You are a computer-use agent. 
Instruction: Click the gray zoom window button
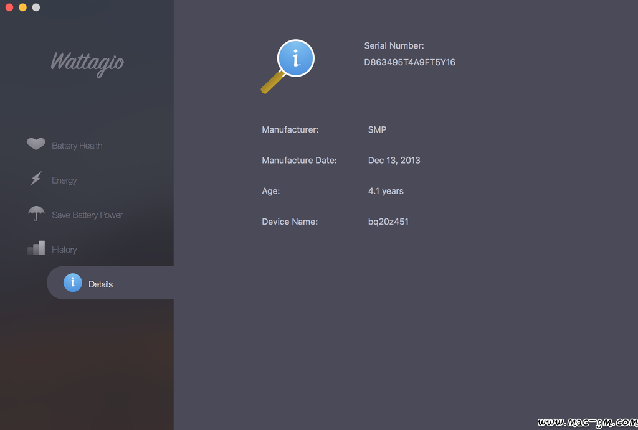pyautogui.click(x=36, y=7)
